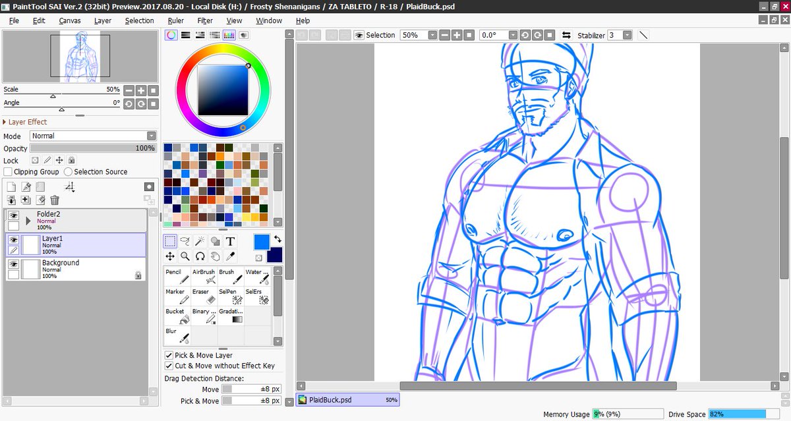Select the Rotate view tool
The width and height of the screenshot is (791, 421).
(200, 256)
